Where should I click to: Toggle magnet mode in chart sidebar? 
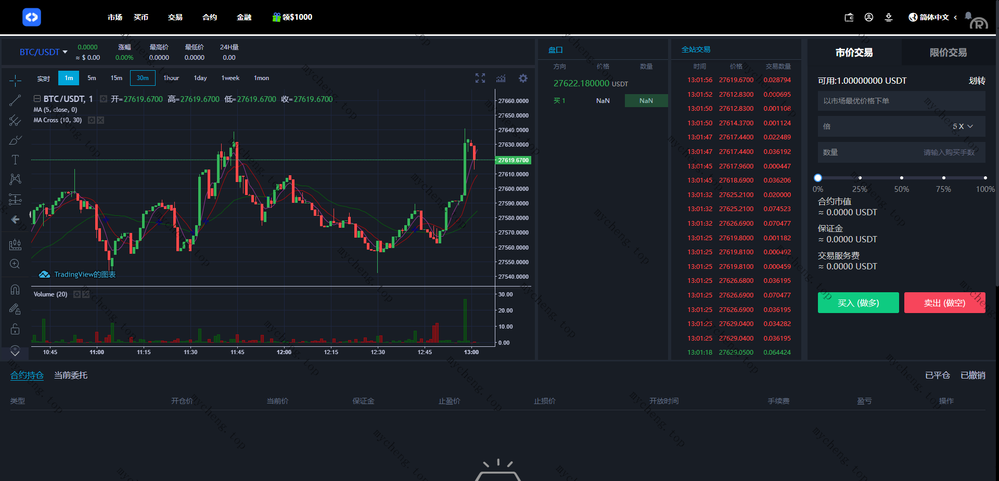[x=15, y=290]
